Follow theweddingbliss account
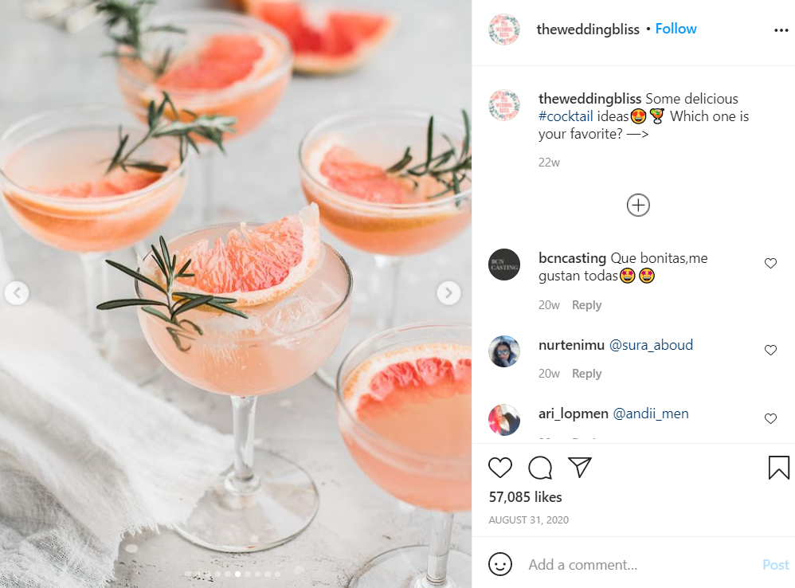 tap(676, 29)
